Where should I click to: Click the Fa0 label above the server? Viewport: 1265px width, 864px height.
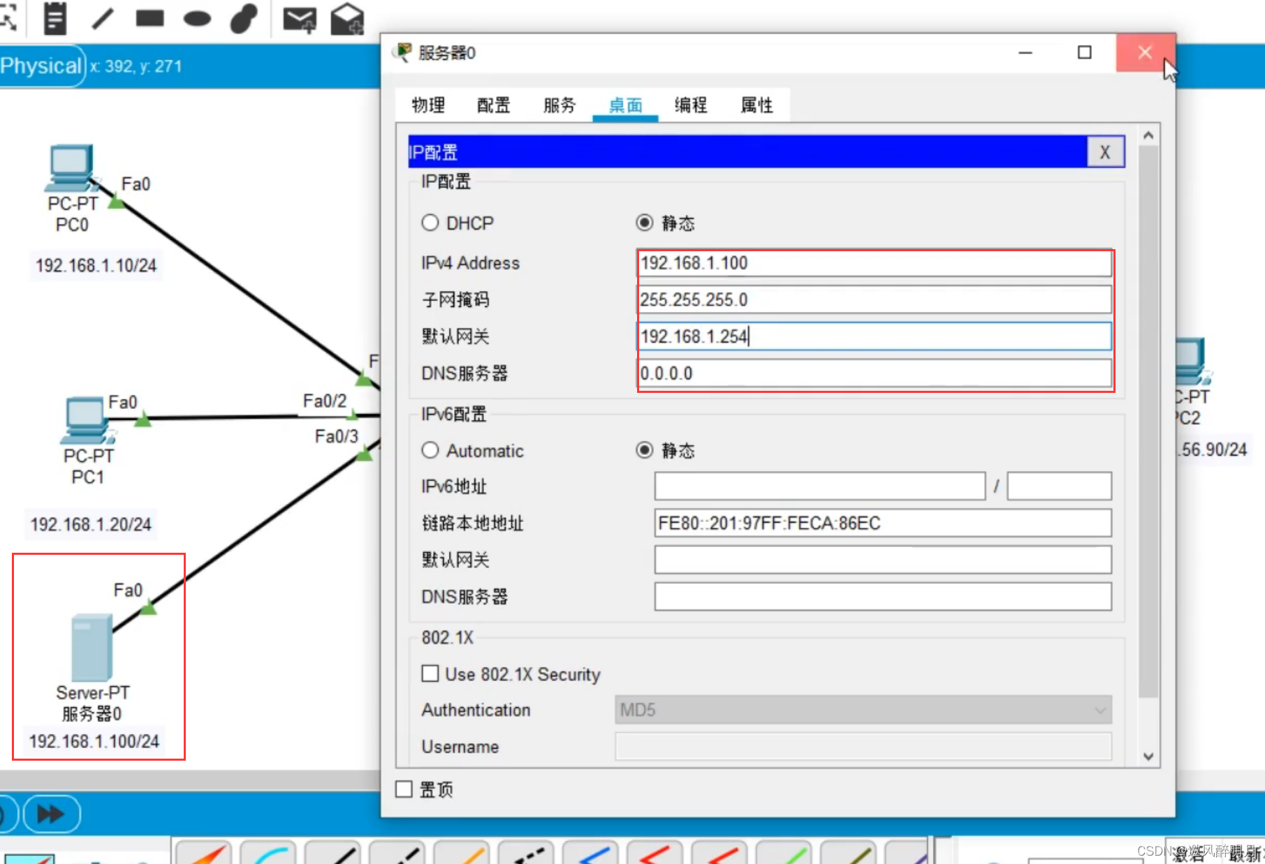click(128, 590)
